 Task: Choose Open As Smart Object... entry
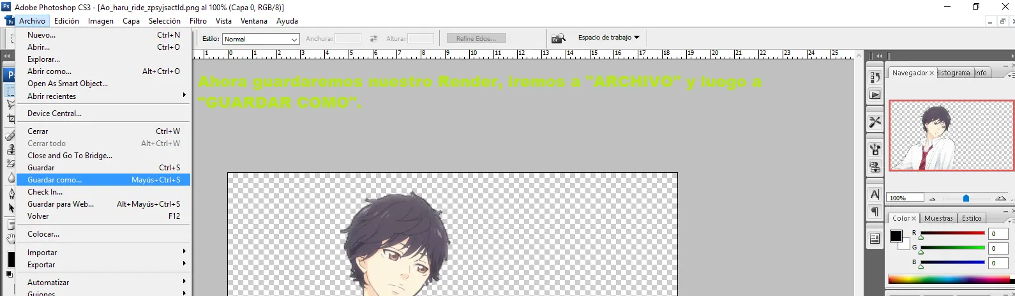click(103, 84)
